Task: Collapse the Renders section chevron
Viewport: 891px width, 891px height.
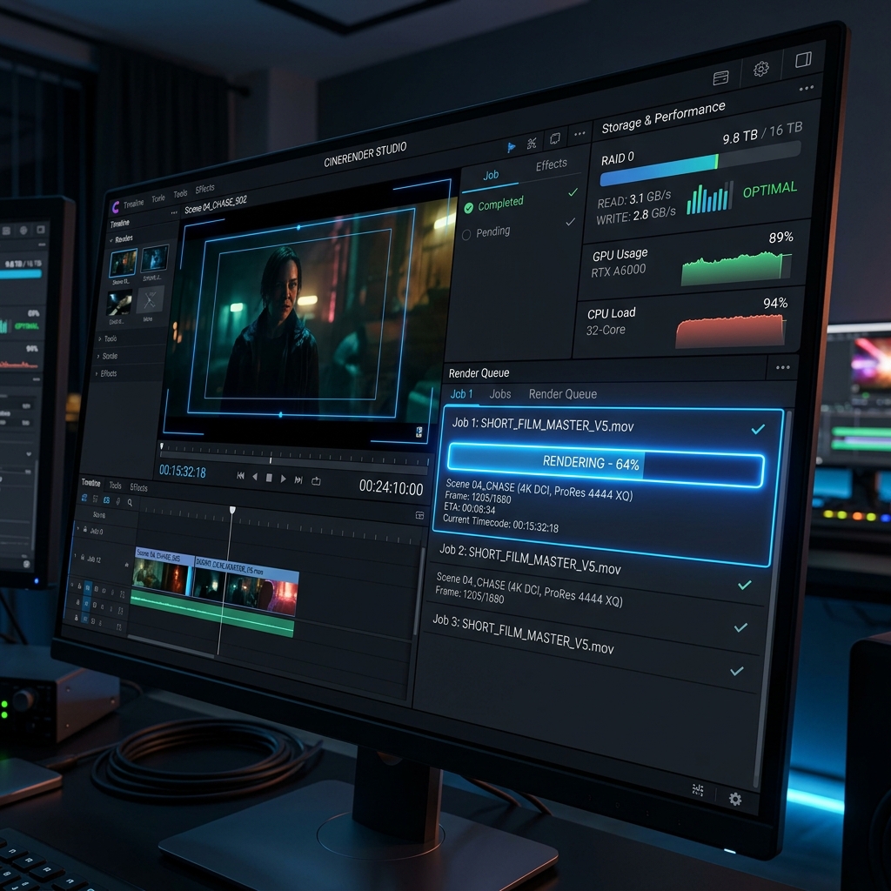Action: (111, 240)
